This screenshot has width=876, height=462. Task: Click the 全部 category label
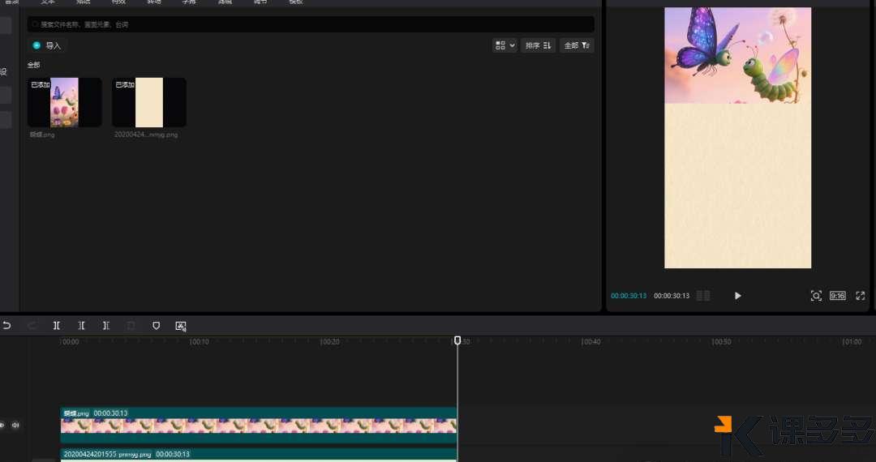(x=33, y=65)
